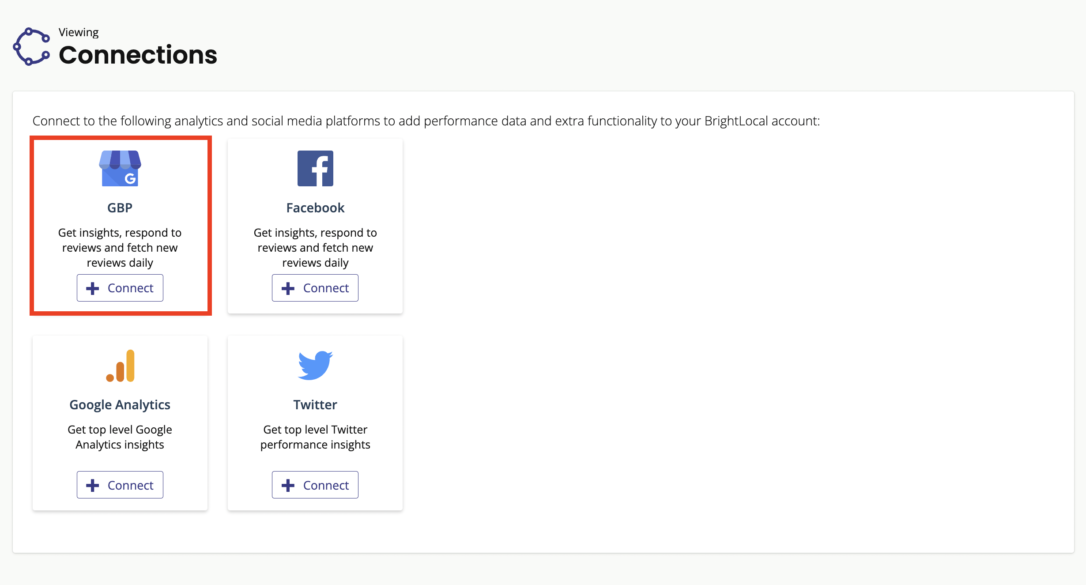Click the Viewing label above heading
1086x585 pixels.
pos(79,32)
